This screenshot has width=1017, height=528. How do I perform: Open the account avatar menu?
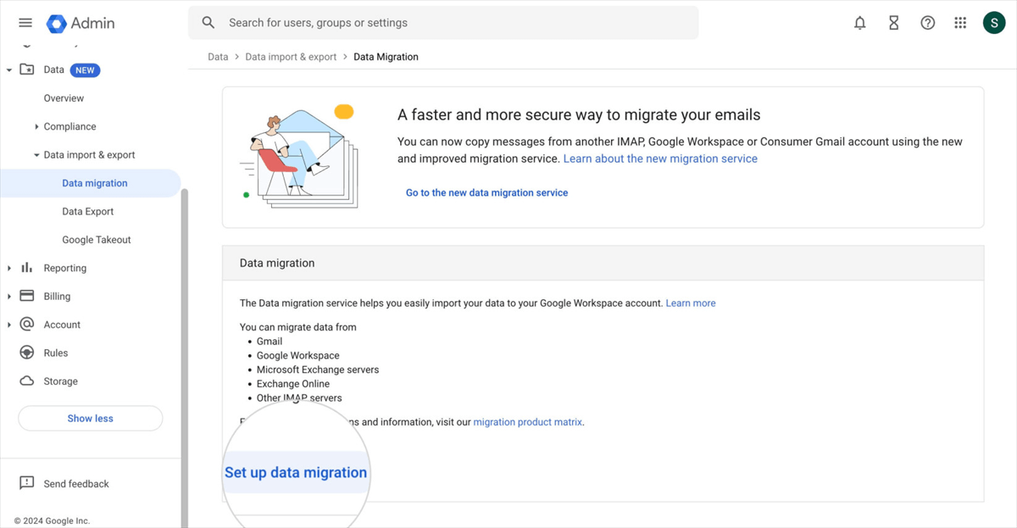pos(994,23)
